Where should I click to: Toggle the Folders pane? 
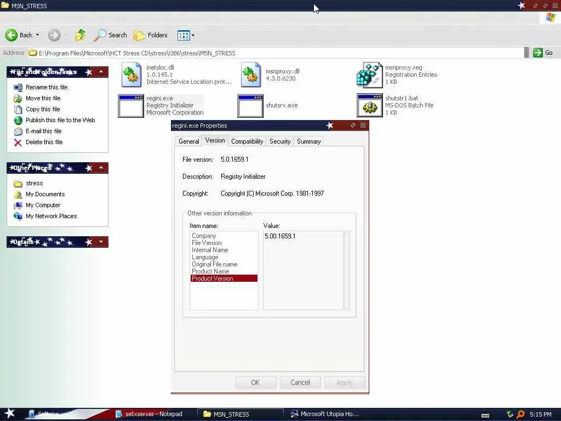coord(151,35)
